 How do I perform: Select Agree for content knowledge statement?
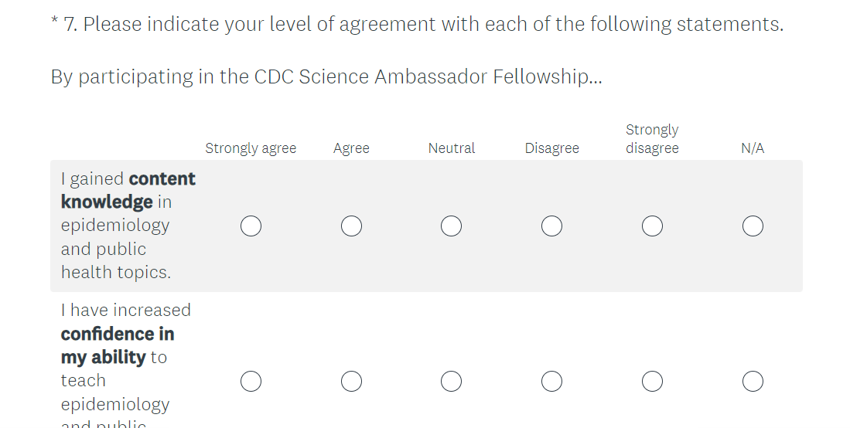click(351, 226)
